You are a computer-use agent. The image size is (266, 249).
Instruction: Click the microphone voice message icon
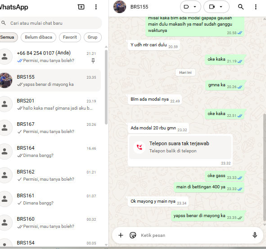click(x=255, y=235)
